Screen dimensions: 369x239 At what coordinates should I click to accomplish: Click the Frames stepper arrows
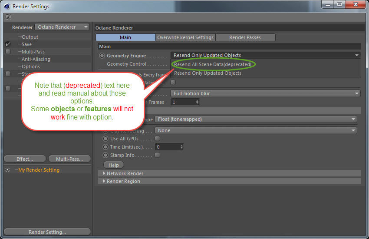tap(197, 102)
